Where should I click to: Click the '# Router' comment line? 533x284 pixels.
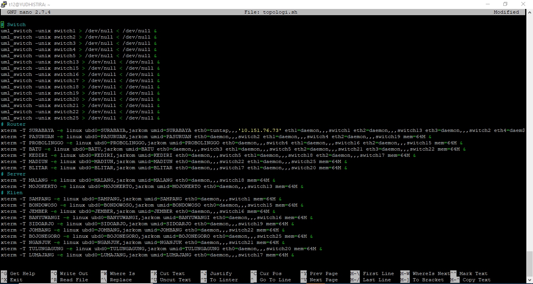tap(13, 124)
